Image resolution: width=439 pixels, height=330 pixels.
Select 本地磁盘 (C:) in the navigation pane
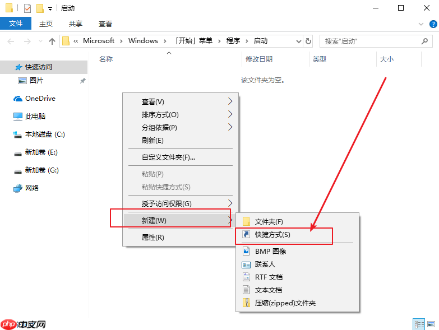pos(44,134)
